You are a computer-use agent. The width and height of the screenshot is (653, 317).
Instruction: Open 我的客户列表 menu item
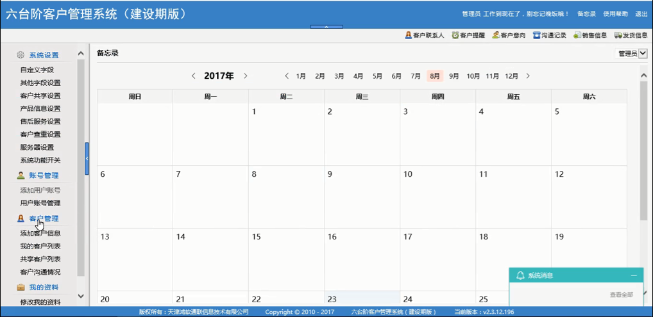click(x=40, y=247)
